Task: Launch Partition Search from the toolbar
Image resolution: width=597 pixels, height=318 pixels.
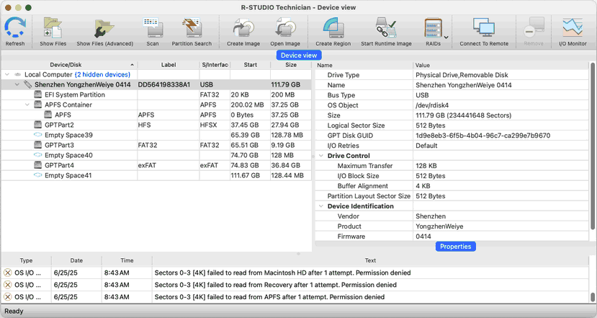Action: [192, 27]
